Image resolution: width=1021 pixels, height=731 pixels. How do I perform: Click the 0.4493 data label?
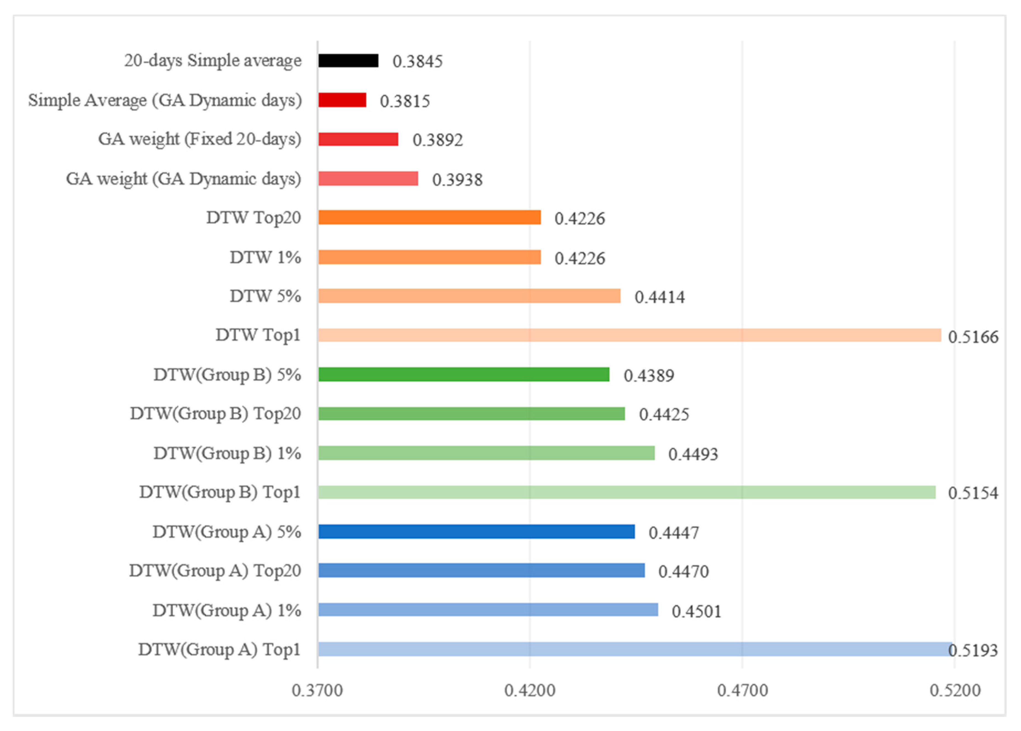coord(693,454)
